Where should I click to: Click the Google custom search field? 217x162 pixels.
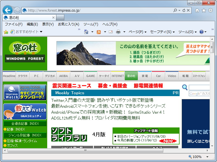199,87
